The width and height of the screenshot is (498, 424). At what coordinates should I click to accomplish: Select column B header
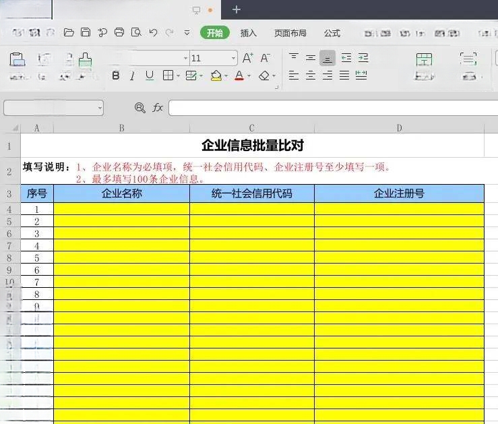(122, 128)
